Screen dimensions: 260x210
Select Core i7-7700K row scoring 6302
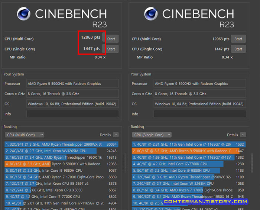click(62, 197)
